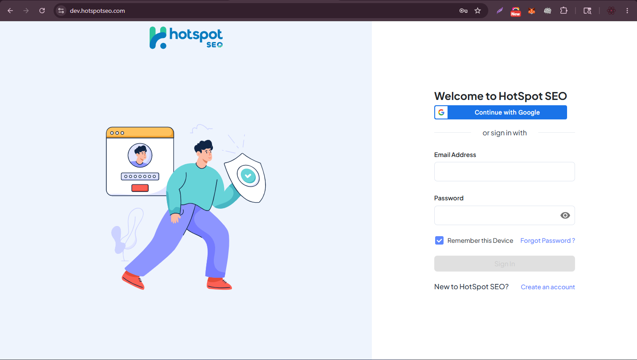Image resolution: width=637 pixels, height=360 pixels.
Task: View site information icon in address bar
Action: tap(61, 11)
